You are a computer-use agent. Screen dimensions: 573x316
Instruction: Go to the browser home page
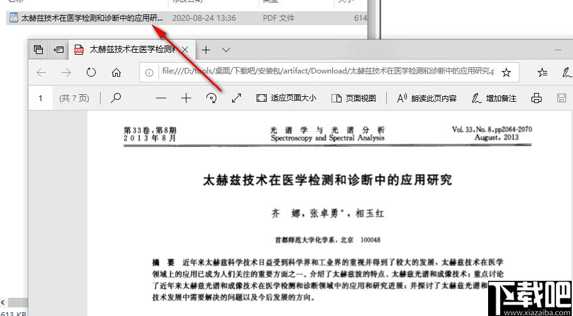point(116,72)
